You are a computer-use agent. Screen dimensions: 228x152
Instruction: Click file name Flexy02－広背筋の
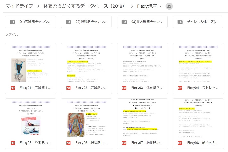pyautogui.click(x=91, y=88)
